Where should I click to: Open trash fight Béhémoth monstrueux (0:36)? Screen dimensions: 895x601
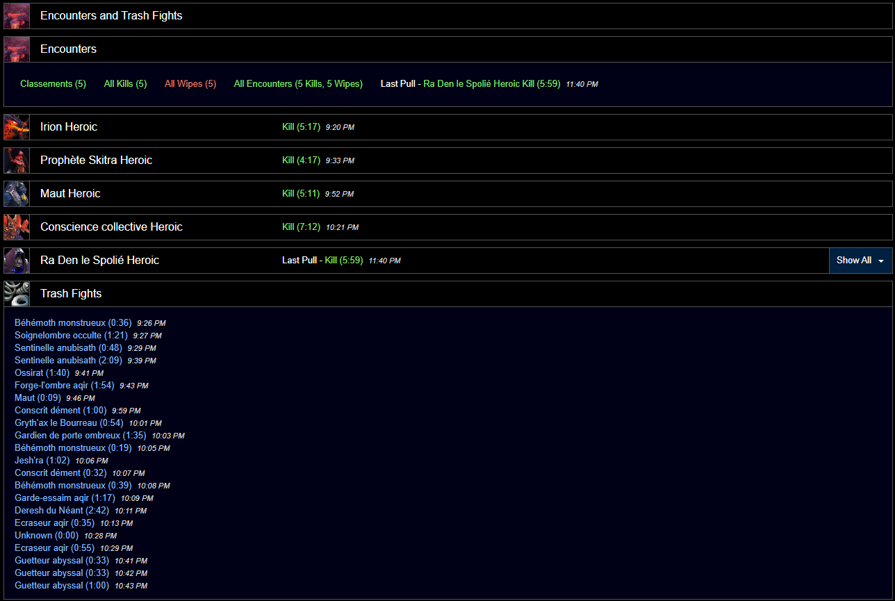pos(73,323)
